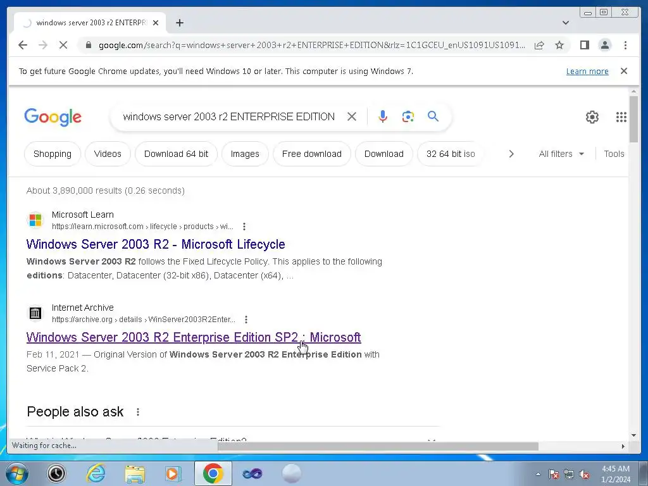Submit search with the magnifier icon

433,116
